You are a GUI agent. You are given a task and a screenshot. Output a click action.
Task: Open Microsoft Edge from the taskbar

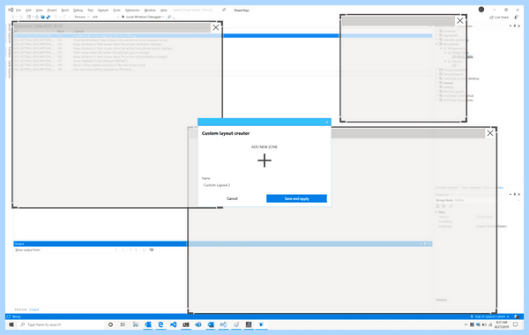click(160, 324)
